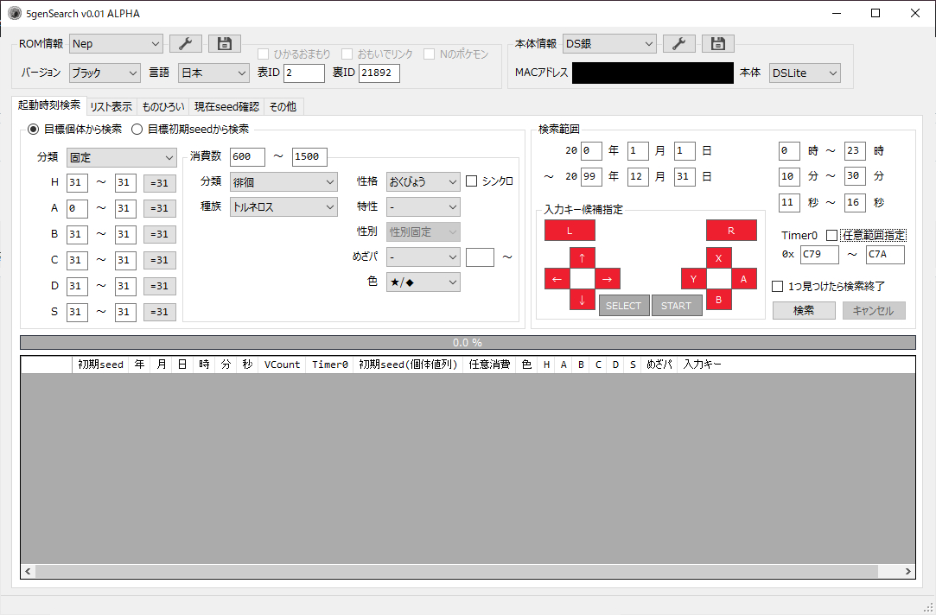Toggle the X key candidate button
Screen dimensions: 936x615
pyautogui.click(x=719, y=257)
